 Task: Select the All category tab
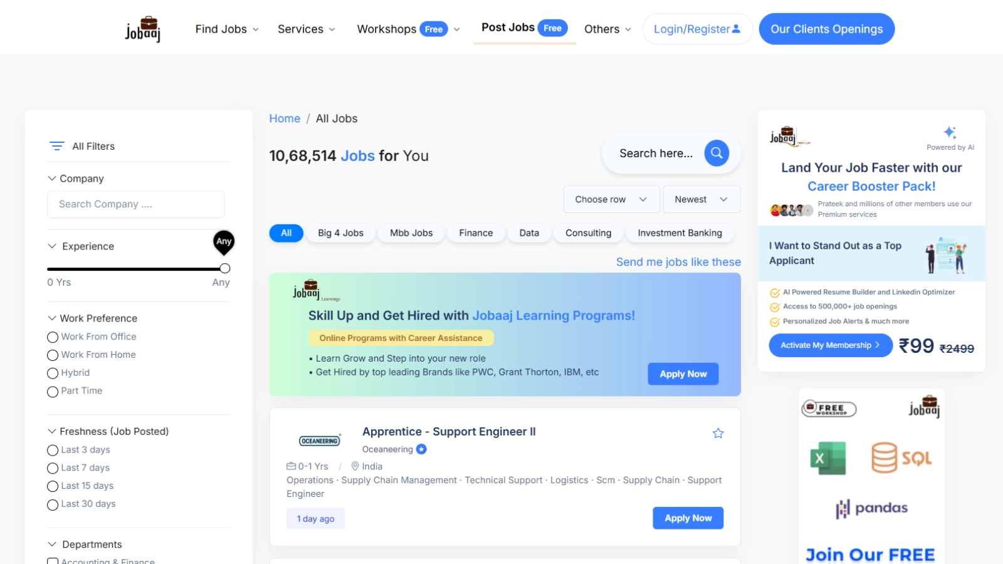[286, 233]
